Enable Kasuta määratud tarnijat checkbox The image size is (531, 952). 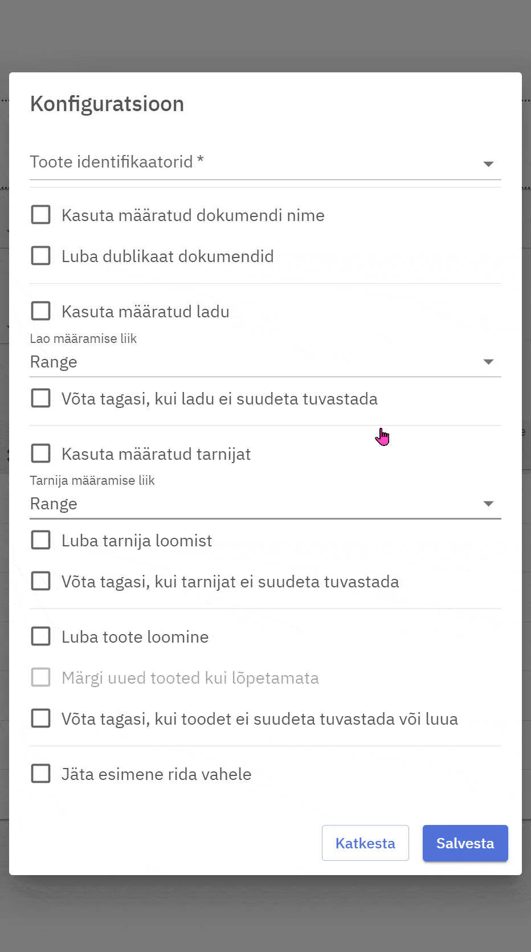coord(40,454)
